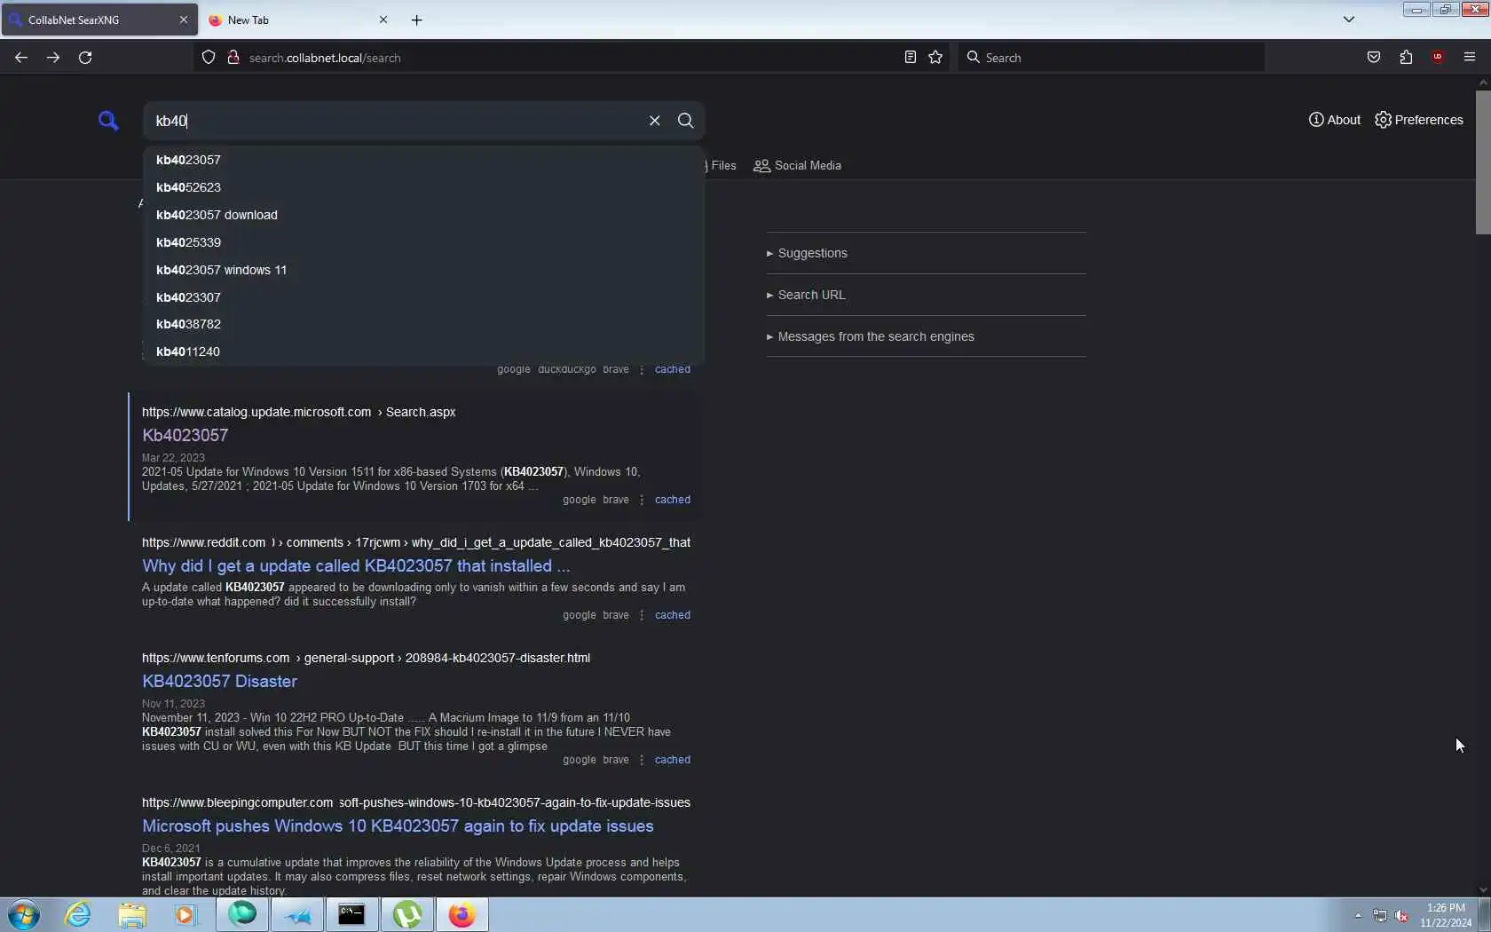Viewport: 1491px width, 932px height.
Task: Open more options for tenforums result
Action: (x=642, y=760)
